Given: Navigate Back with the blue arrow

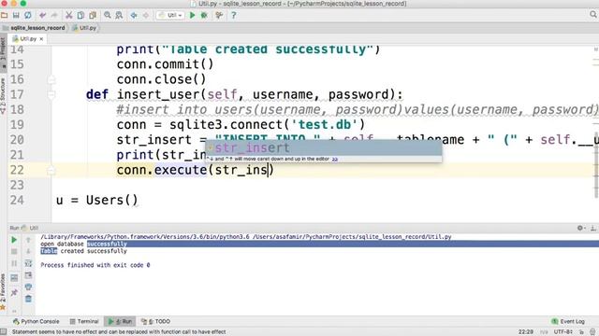Looking at the screenshot, I should point(134,15).
